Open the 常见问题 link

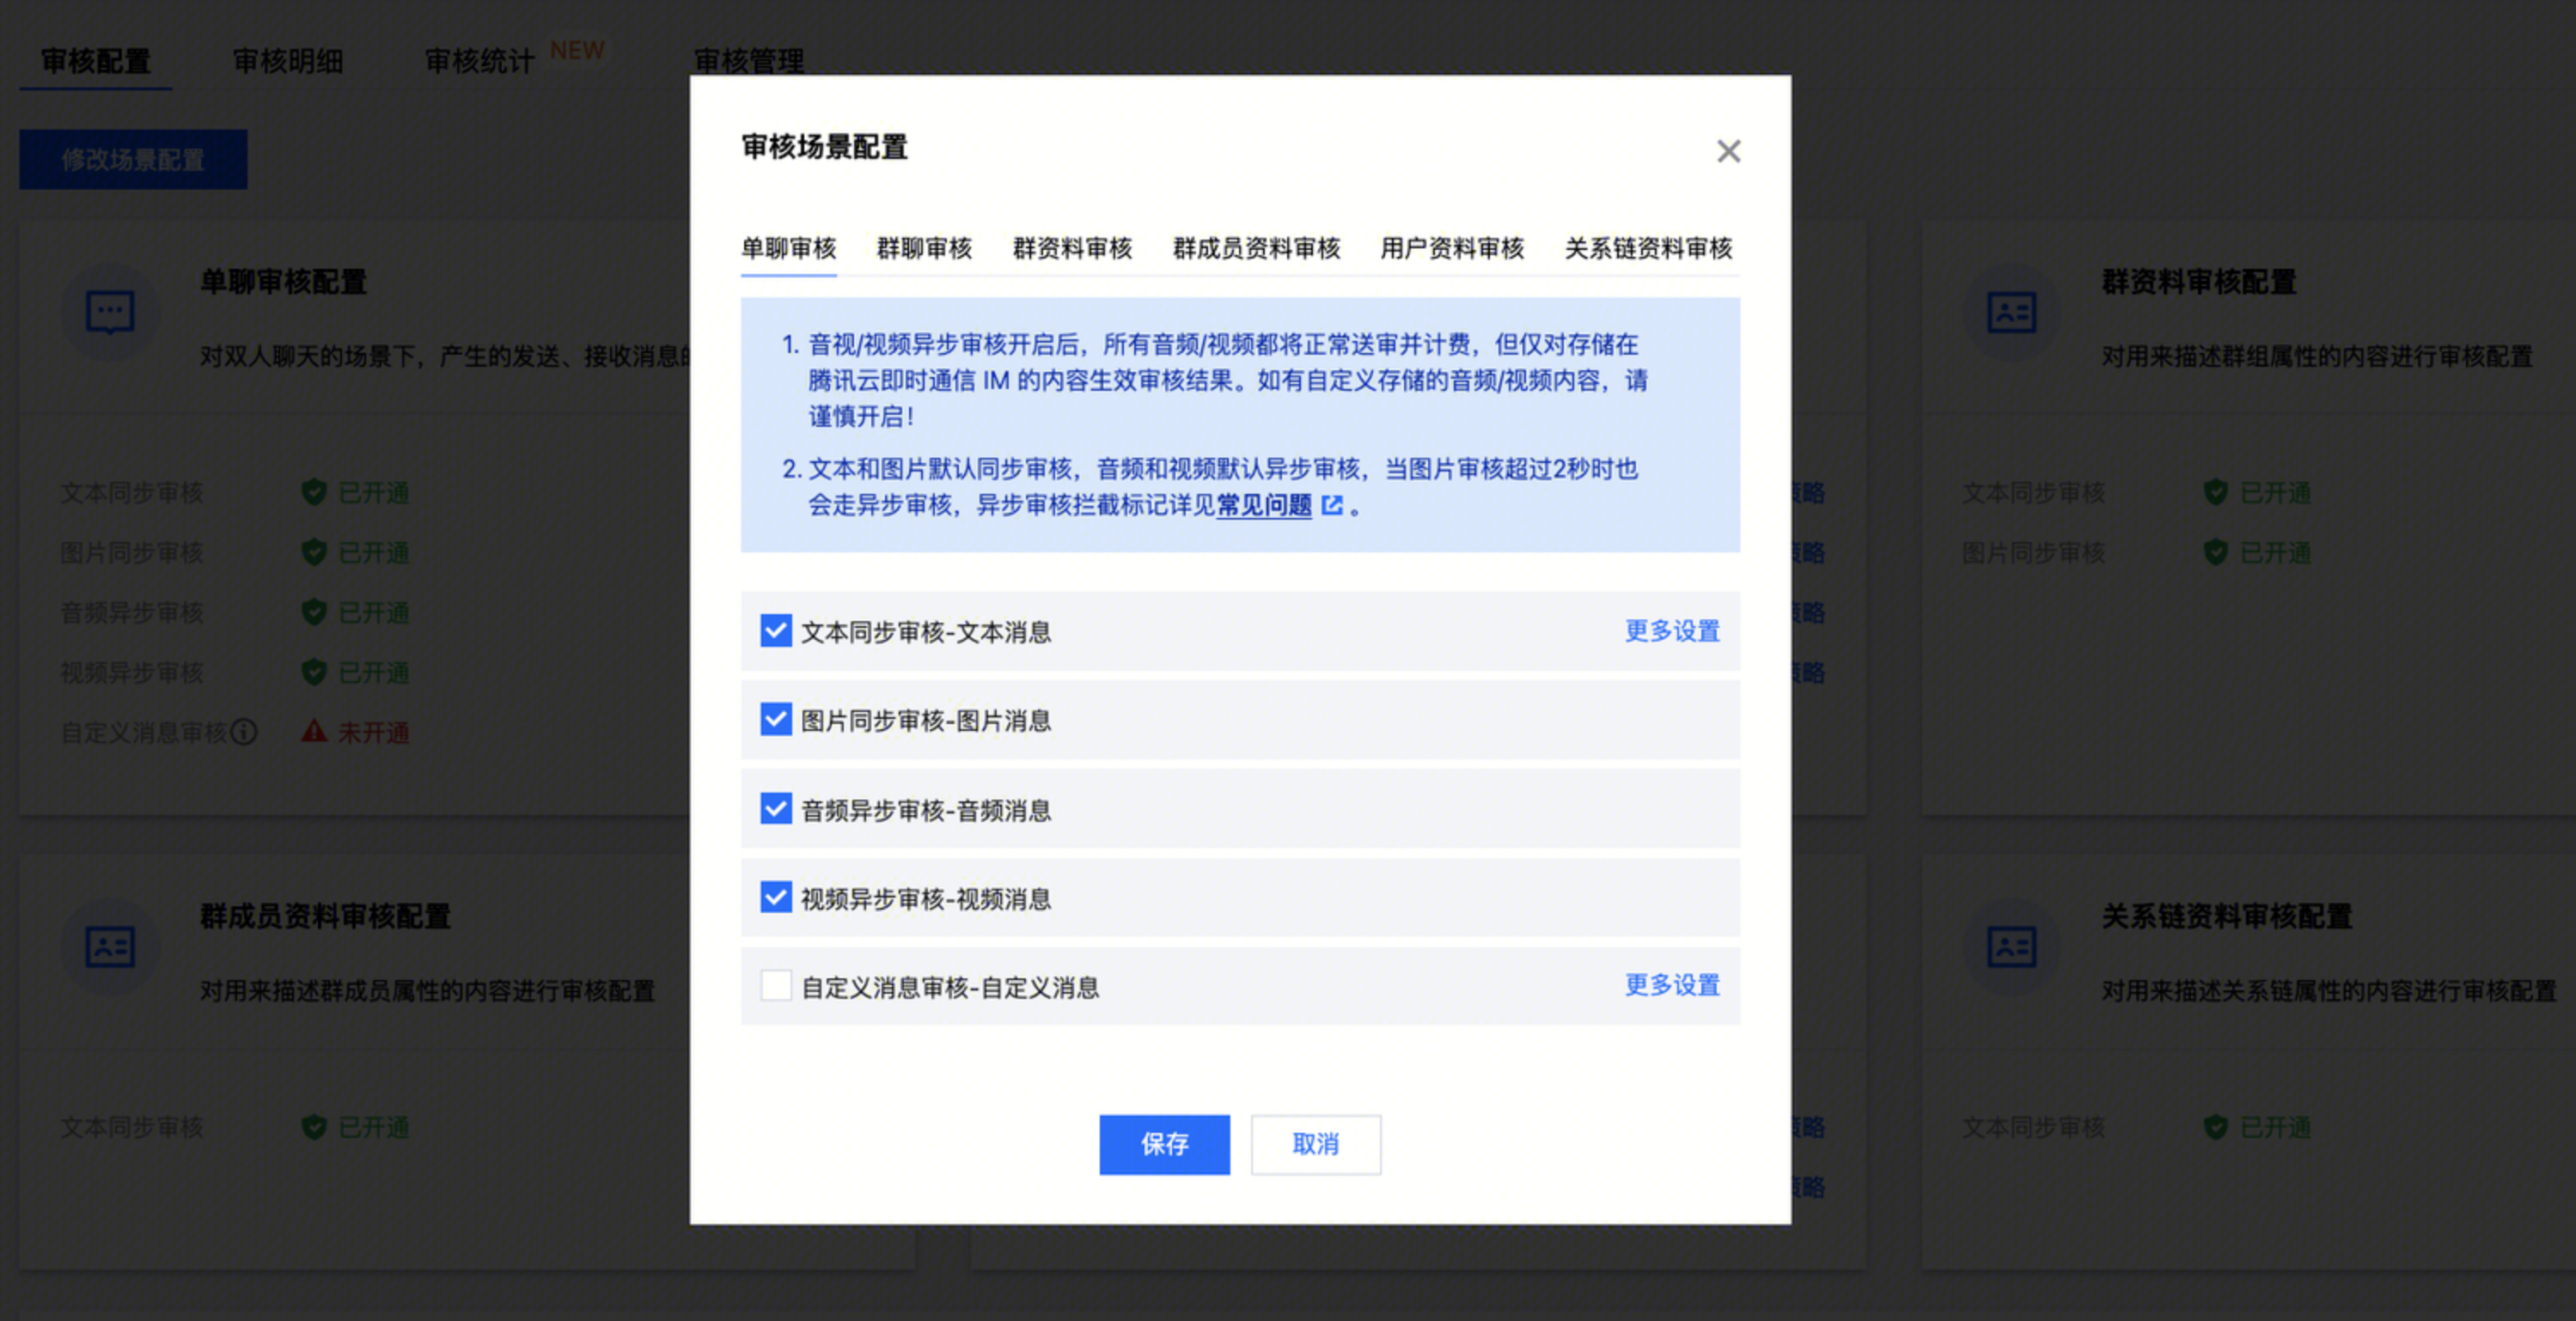click(1264, 506)
